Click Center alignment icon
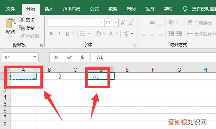The width and height of the screenshot is (216, 129). pos(152,34)
